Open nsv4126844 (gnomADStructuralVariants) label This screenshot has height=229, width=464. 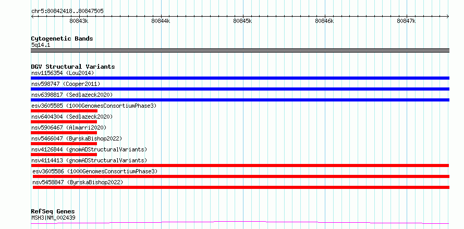click(x=89, y=149)
